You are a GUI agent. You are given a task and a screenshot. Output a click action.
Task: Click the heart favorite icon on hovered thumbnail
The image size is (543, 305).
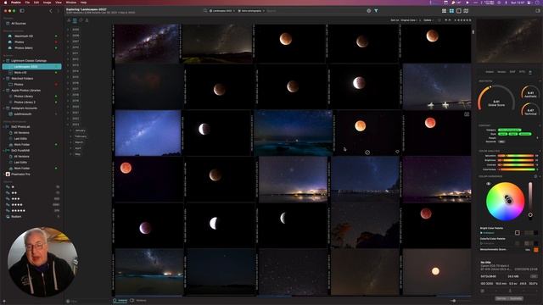point(397,152)
